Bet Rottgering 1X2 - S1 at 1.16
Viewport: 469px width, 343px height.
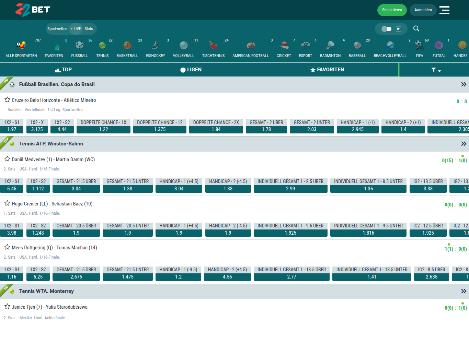pos(12,277)
